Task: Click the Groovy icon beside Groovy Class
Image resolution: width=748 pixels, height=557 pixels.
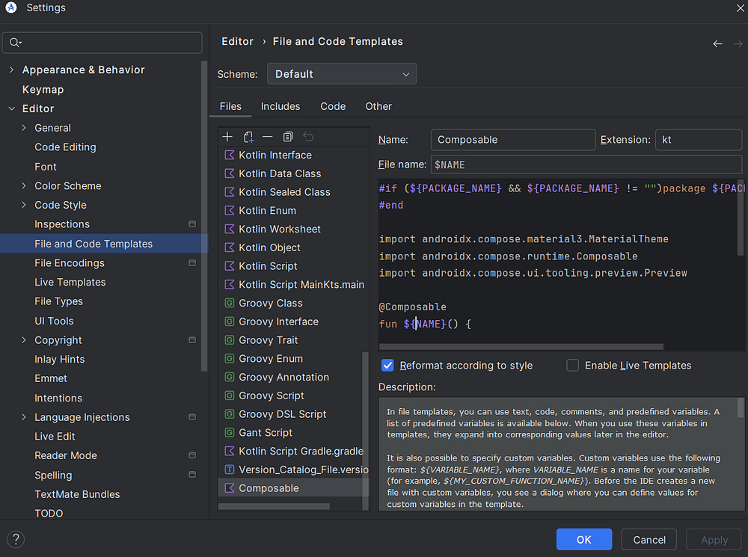Action: [x=230, y=303]
